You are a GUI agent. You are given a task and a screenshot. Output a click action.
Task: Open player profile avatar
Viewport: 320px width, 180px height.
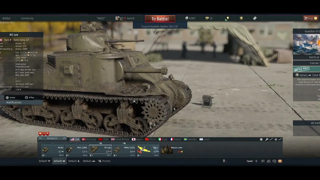point(117,18)
